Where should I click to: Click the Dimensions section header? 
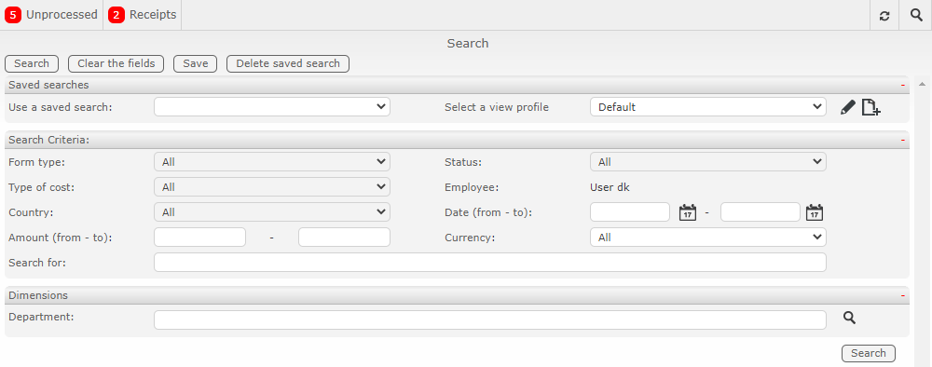(457, 295)
